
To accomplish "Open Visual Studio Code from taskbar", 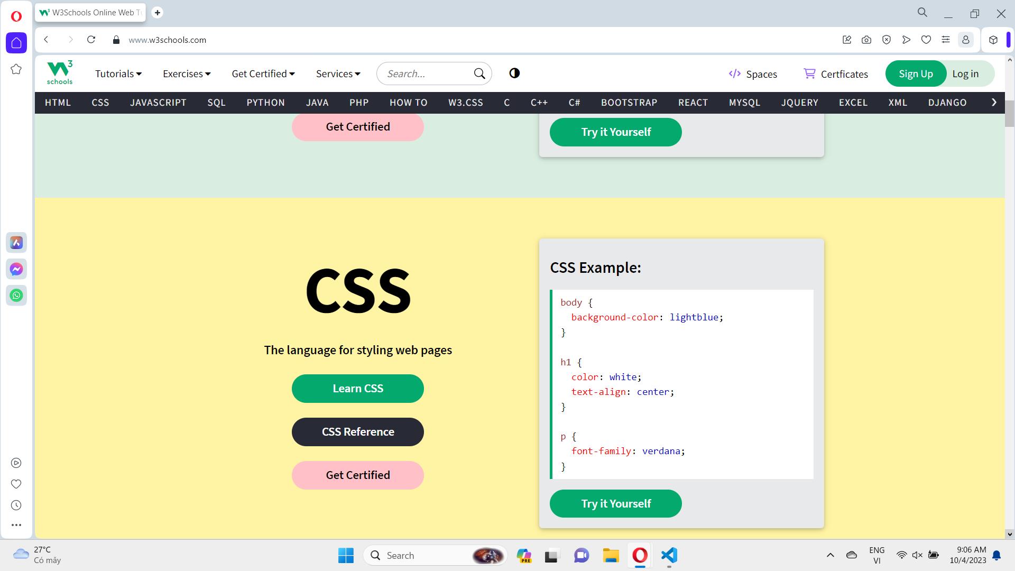I will coord(669,555).
